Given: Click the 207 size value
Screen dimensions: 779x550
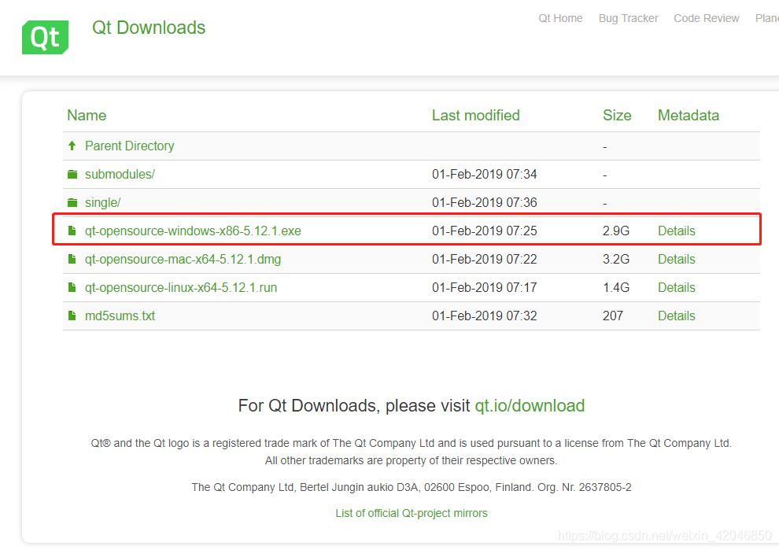Looking at the screenshot, I should (x=612, y=316).
